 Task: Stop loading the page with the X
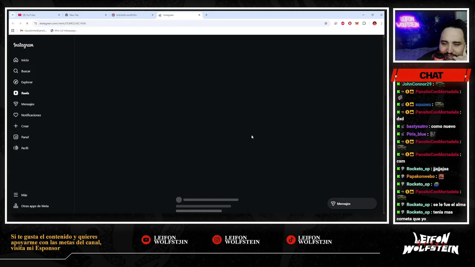[27, 23]
